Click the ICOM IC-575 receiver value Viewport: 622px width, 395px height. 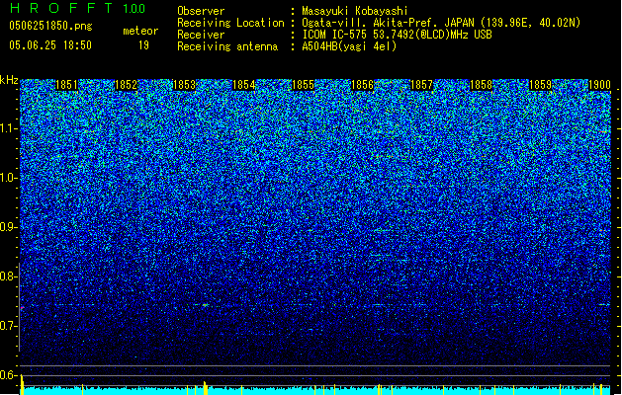coord(397,35)
